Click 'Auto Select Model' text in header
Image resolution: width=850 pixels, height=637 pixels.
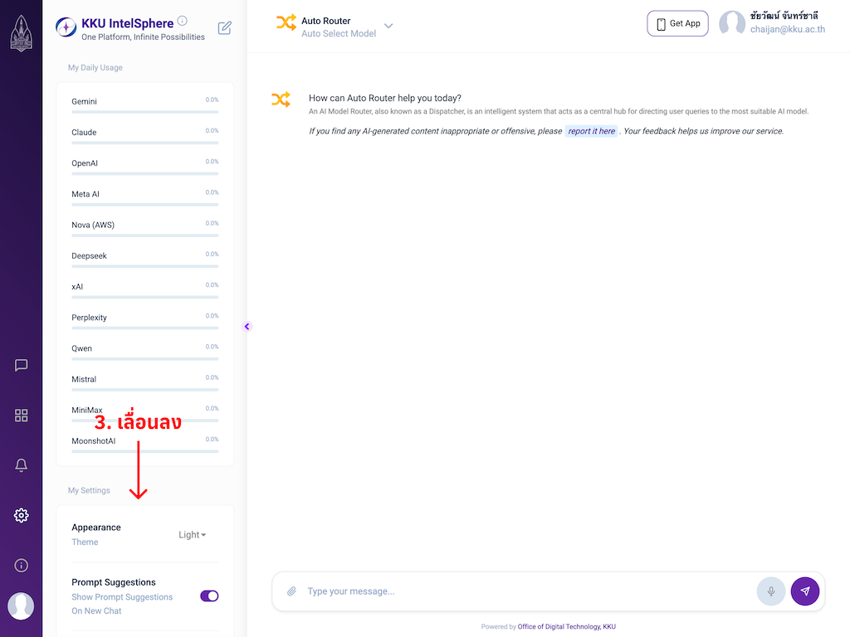click(339, 33)
